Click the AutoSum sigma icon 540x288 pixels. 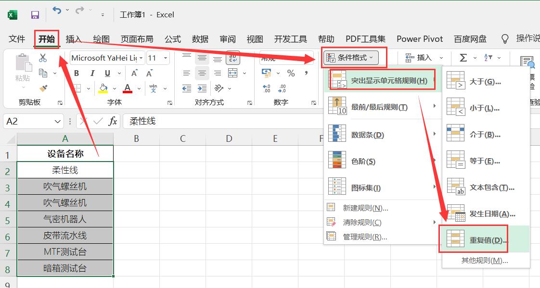463,58
